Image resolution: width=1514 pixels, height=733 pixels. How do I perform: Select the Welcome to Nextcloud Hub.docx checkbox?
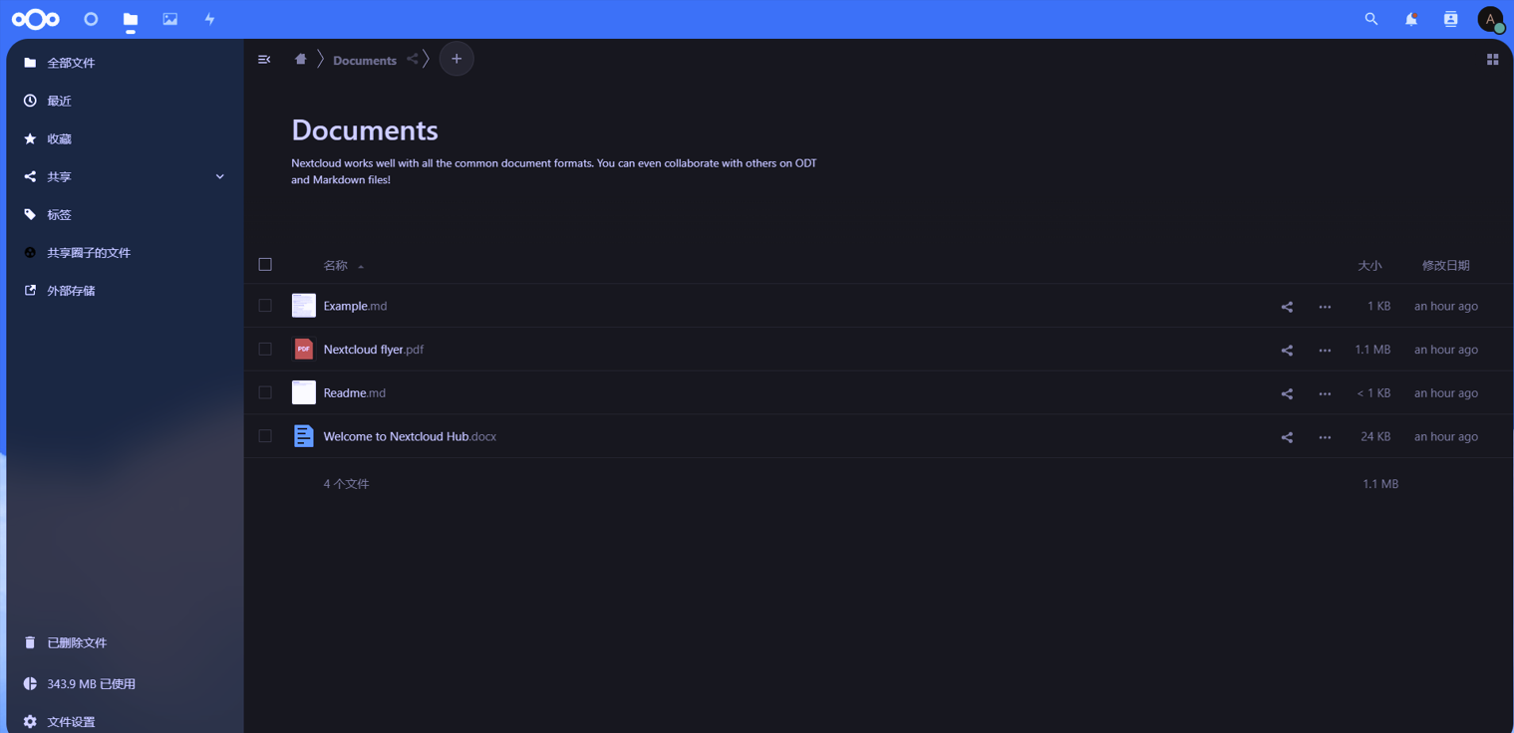(265, 436)
